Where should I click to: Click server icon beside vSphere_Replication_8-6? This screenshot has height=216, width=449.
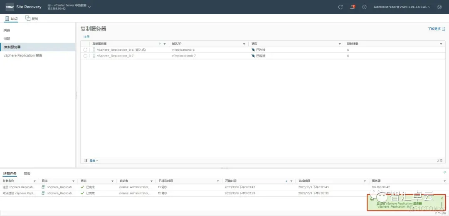click(x=94, y=50)
